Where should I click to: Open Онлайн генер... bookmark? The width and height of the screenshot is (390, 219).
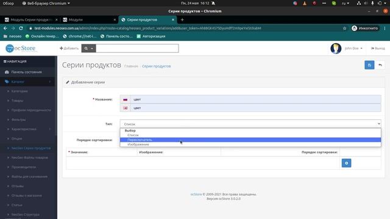(42, 36)
